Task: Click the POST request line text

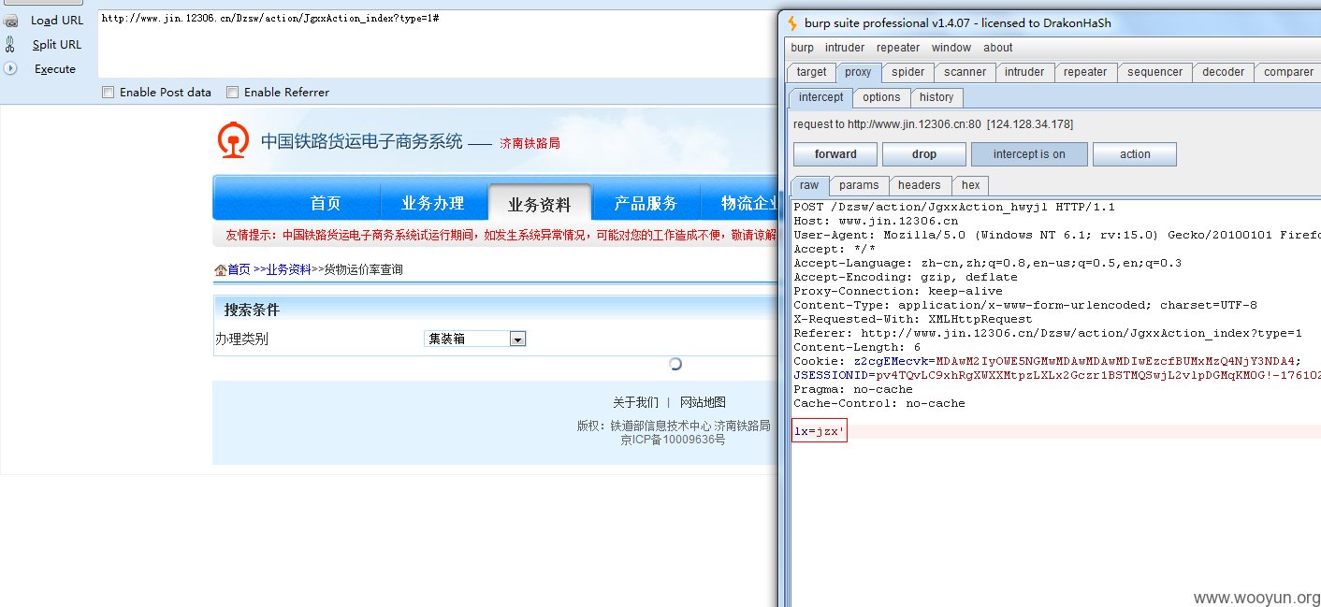Action: coord(954,207)
